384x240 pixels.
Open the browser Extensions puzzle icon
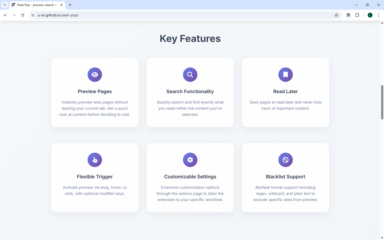tap(357, 15)
